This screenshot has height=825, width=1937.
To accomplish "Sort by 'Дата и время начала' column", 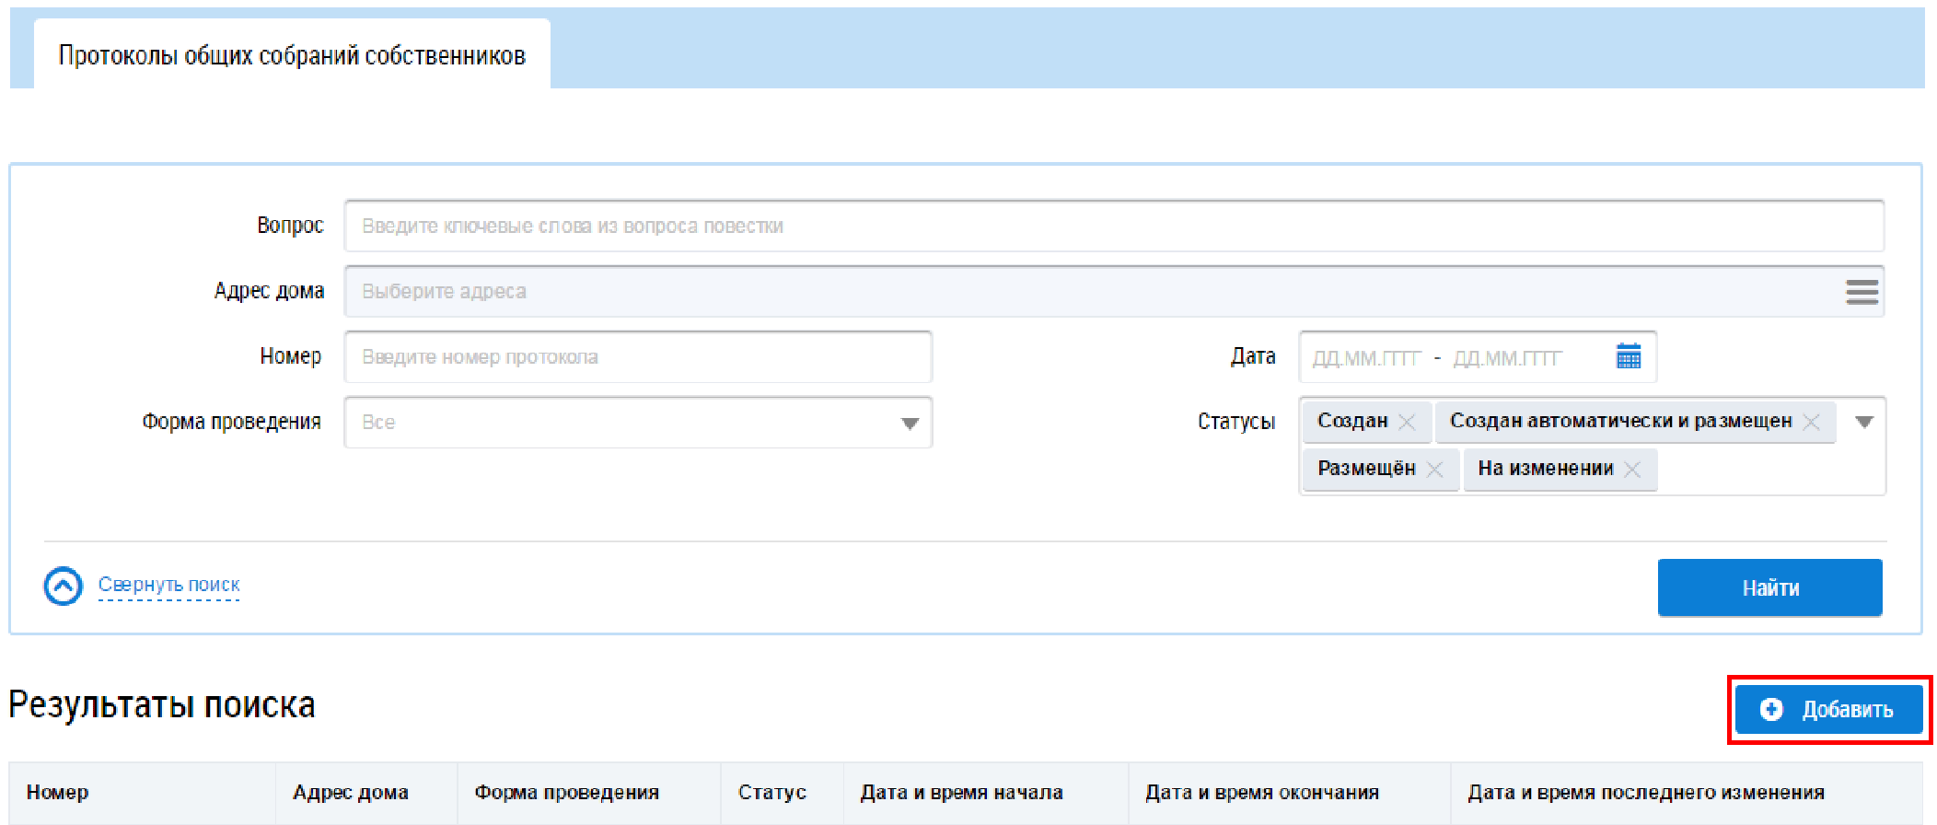I will 961,793.
